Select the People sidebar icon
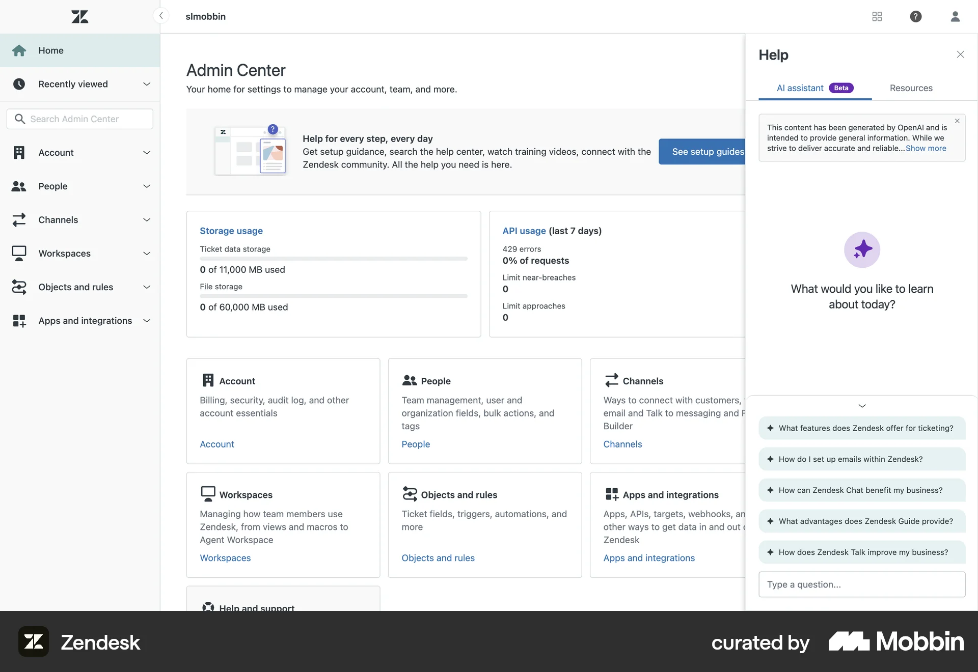 pos(19,186)
